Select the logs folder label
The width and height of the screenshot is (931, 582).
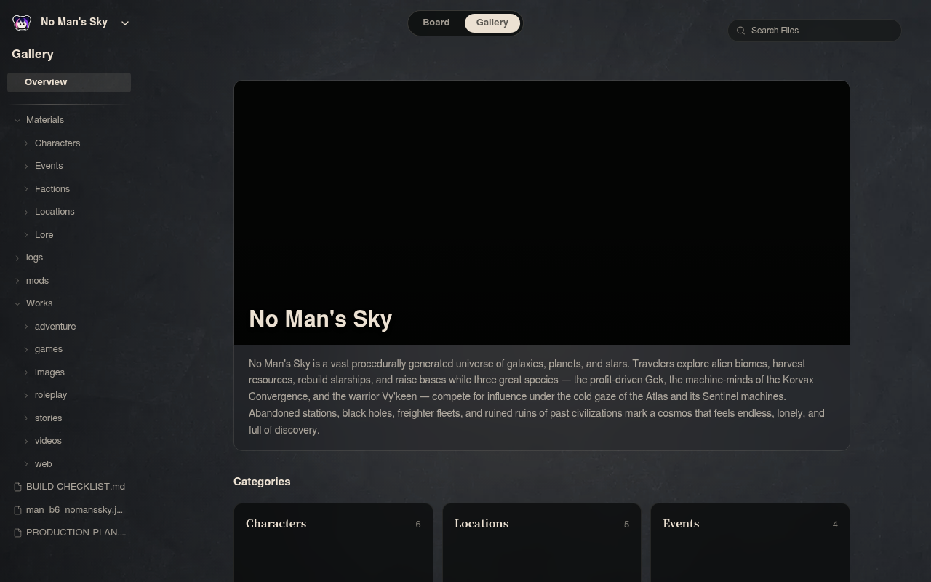pos(34,258)
